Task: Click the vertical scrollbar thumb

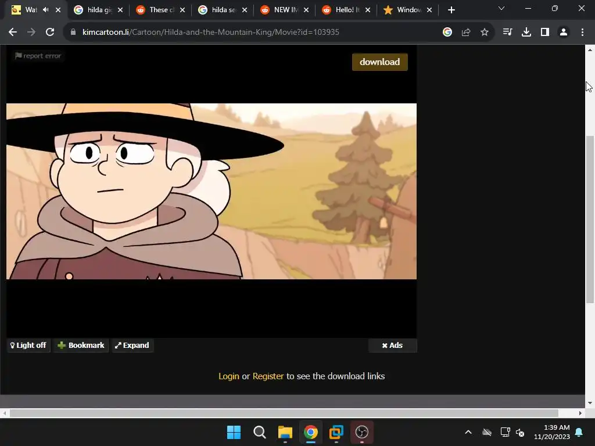Action: point(590,219)
